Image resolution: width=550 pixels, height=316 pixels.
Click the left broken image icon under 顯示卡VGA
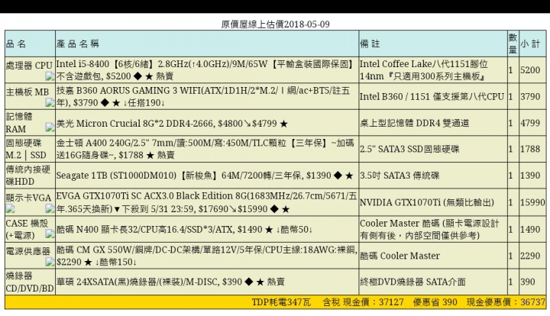[10, 209]
